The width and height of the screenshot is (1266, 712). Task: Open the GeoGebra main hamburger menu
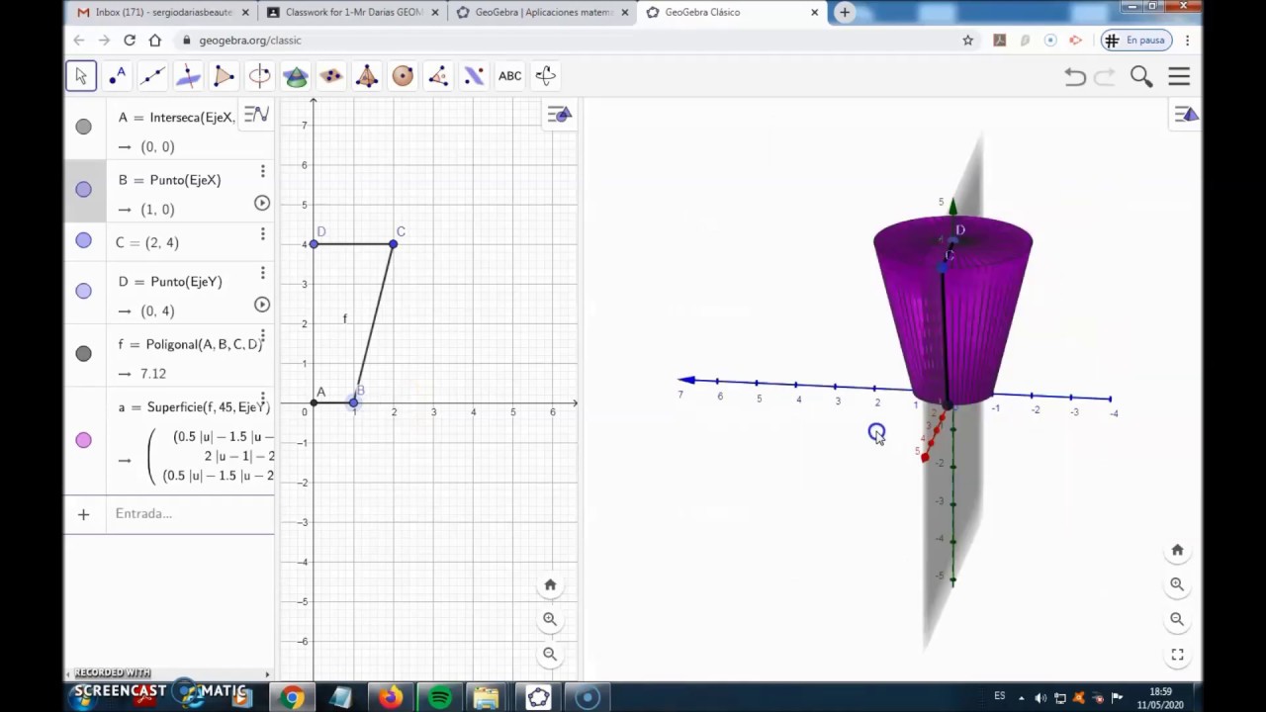point(1179,76)
